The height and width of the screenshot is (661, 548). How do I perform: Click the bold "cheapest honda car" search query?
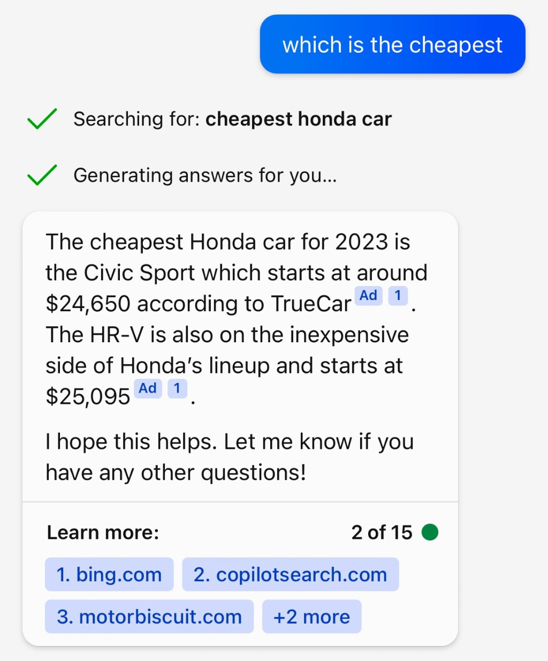click(298, 119)
